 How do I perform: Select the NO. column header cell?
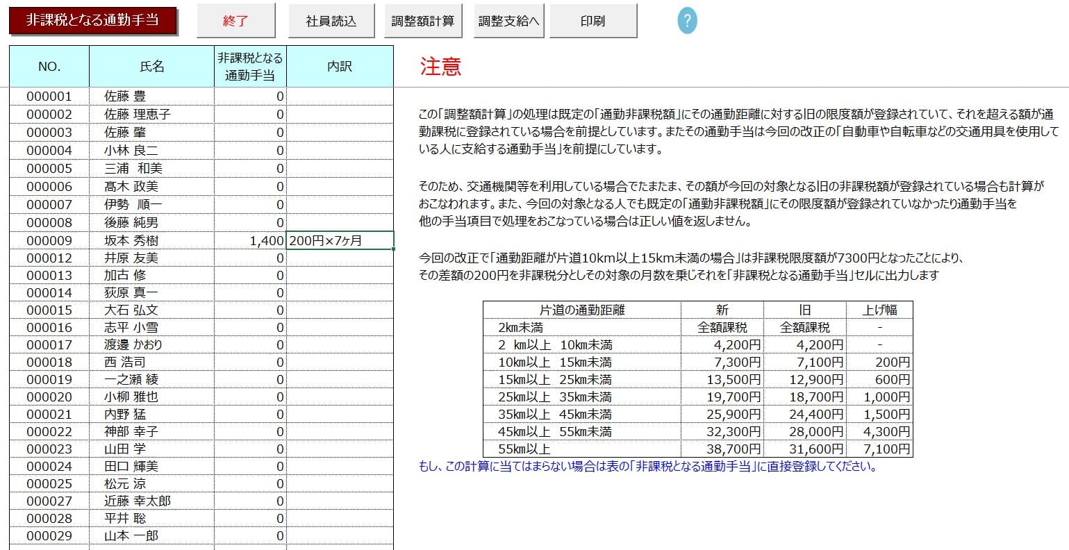pyautogui.click(x=49, y=66)
